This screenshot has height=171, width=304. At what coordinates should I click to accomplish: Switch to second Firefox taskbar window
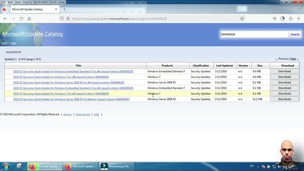point(80,166)
